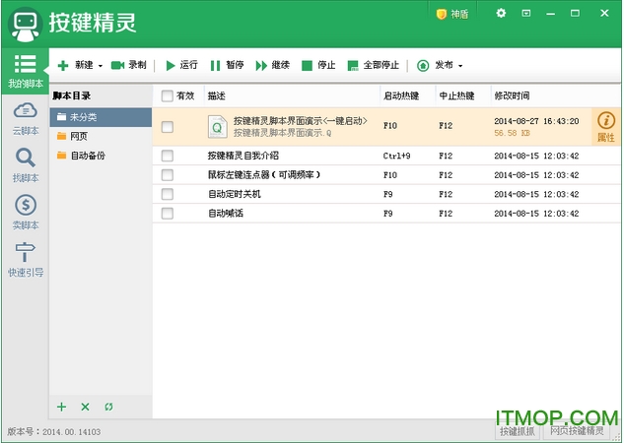This screenshot has width=624, height=443.
Task: Select the 自动备份 folder
Action: click(87, 156)
